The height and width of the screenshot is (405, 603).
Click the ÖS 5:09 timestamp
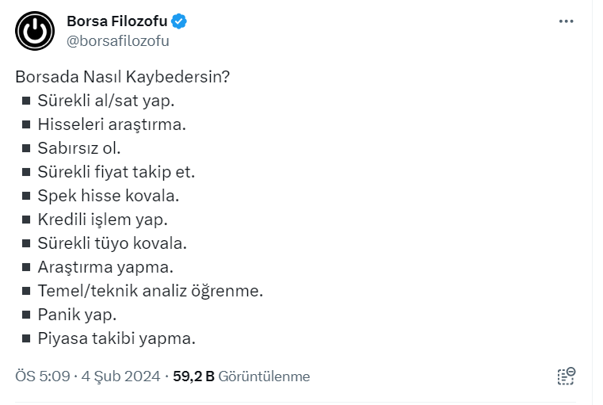41,376
